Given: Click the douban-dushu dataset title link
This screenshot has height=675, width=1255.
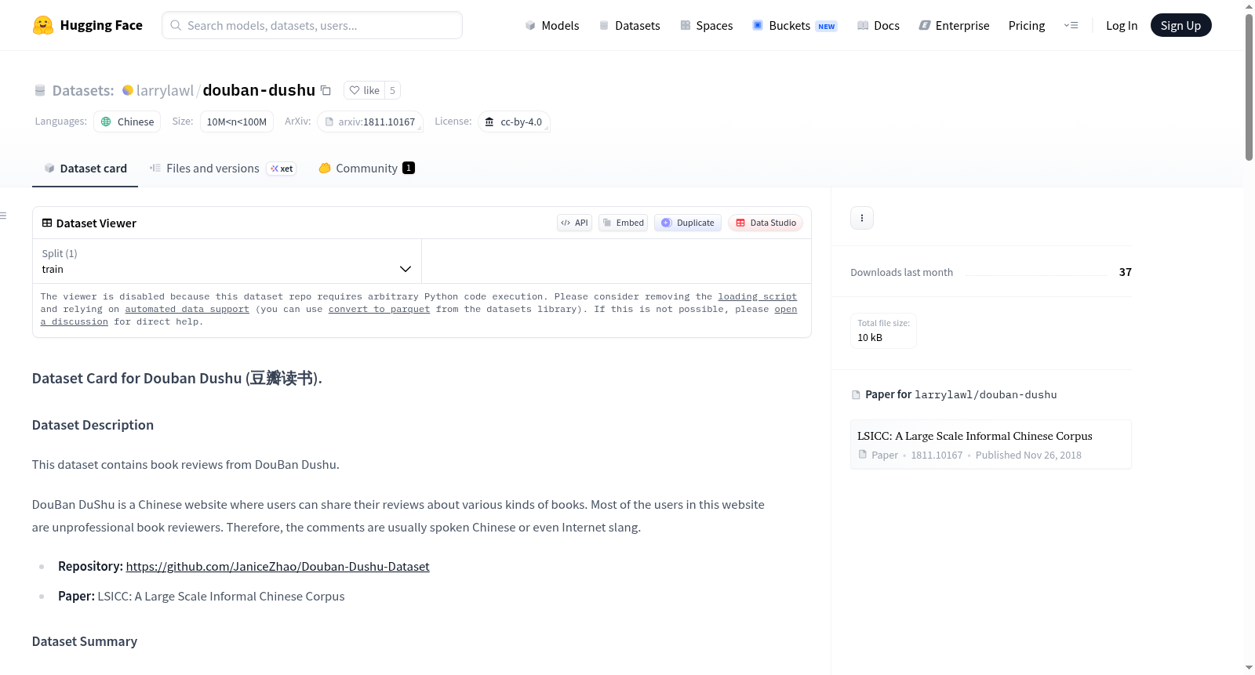Looking at the screenshot, I should pyautogui.click(x=259, y=90).
